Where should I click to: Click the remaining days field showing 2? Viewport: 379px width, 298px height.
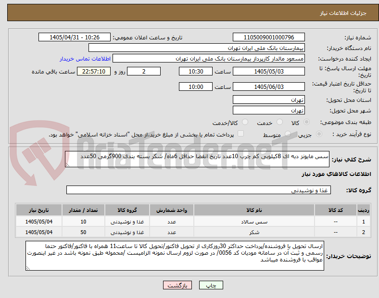144,72
